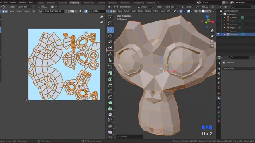This screenshot has height=143, width=255.
Task: Select the 3D Cursor tool
Action: [110, 23]
